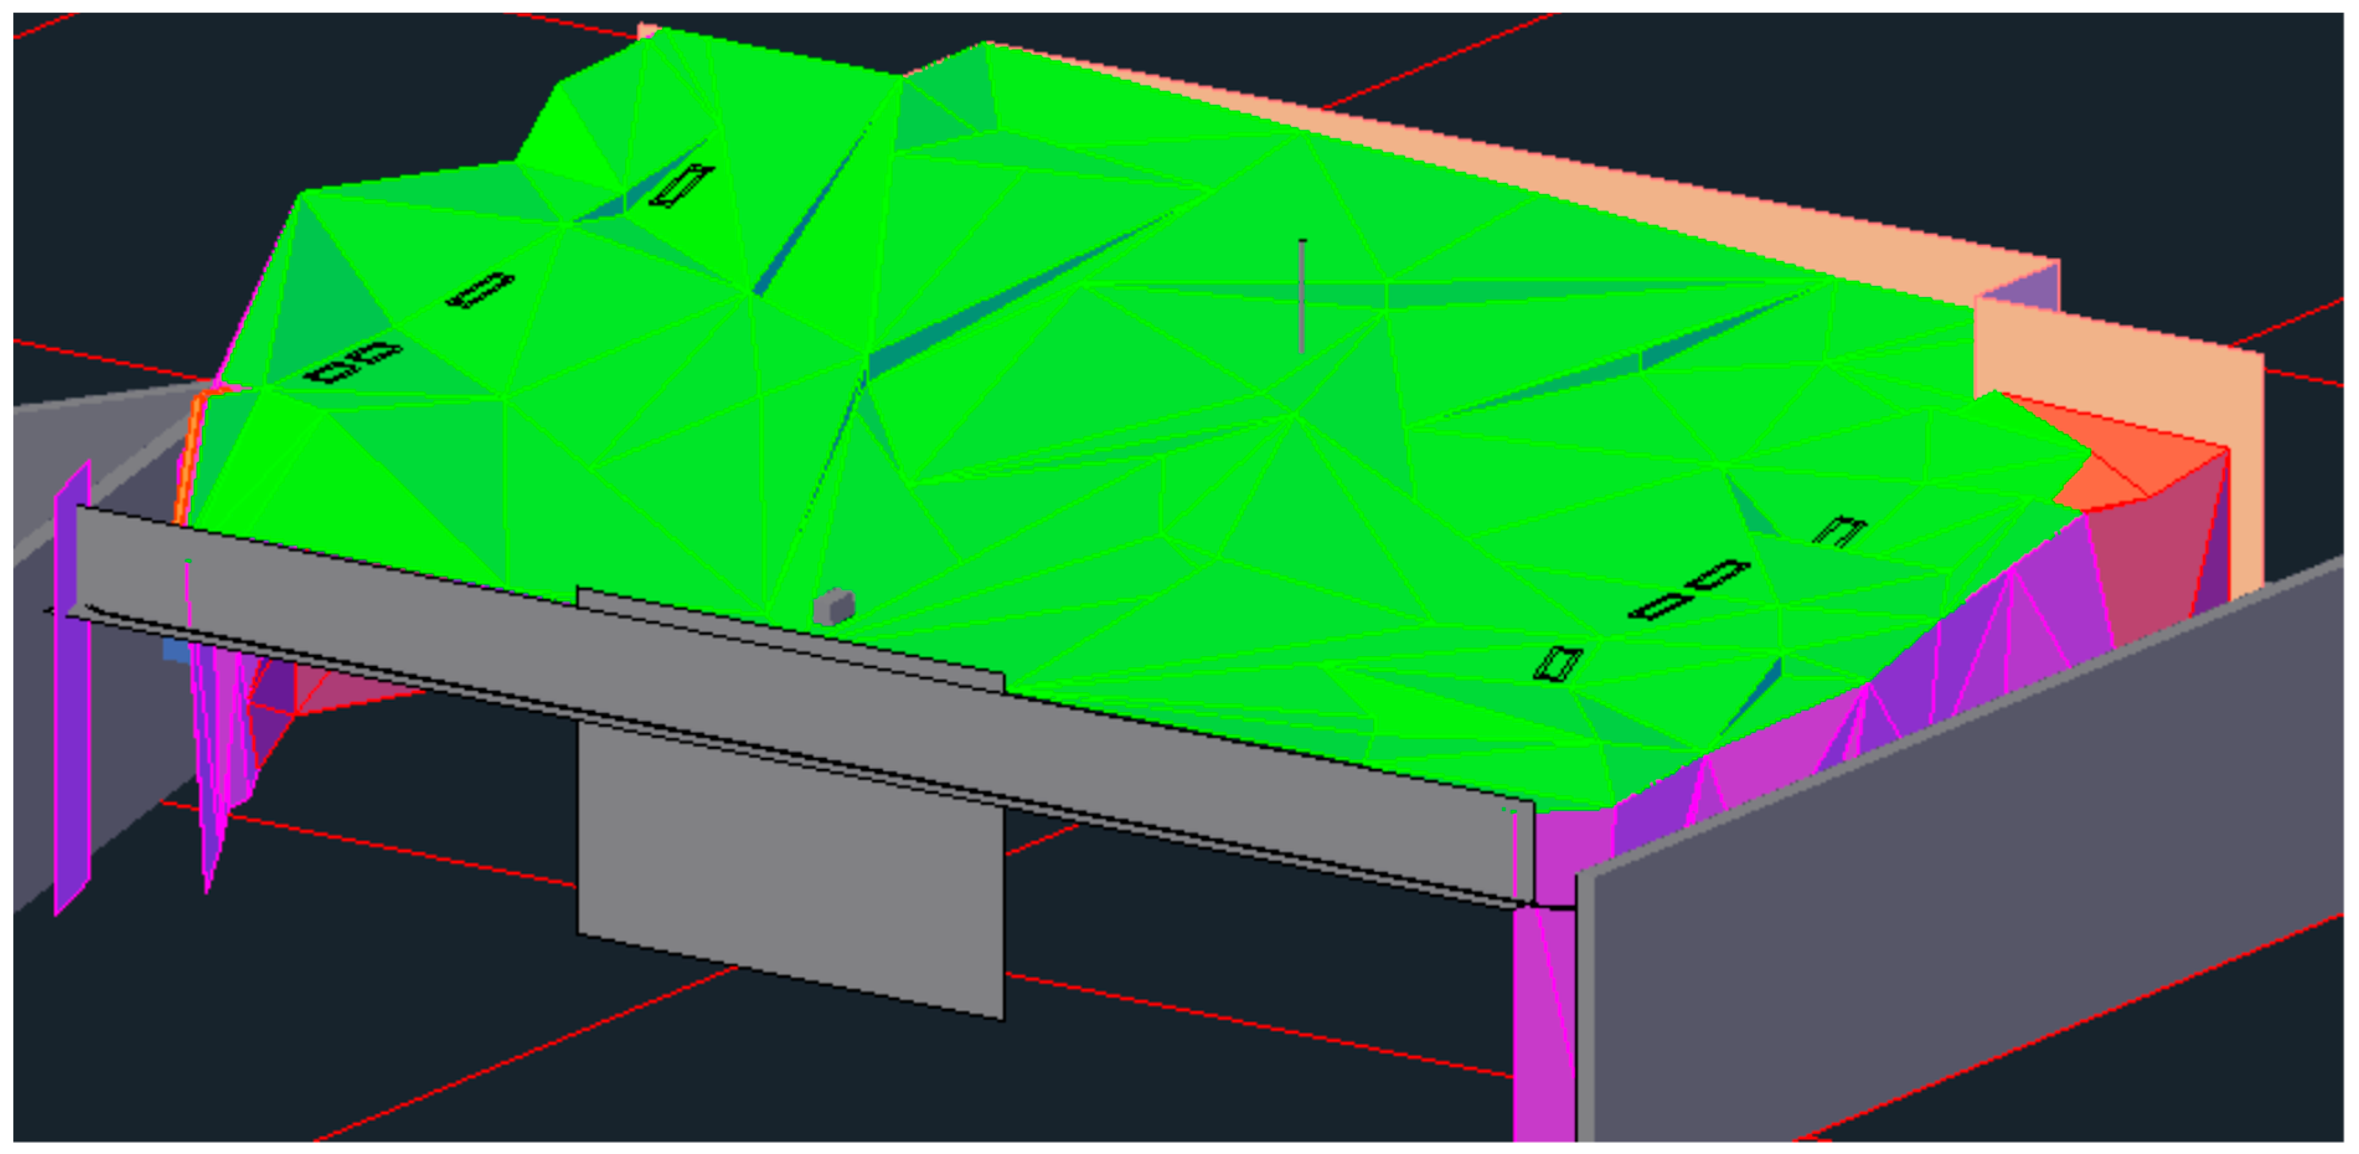Select the small blue square under beam

click(175, 650)
